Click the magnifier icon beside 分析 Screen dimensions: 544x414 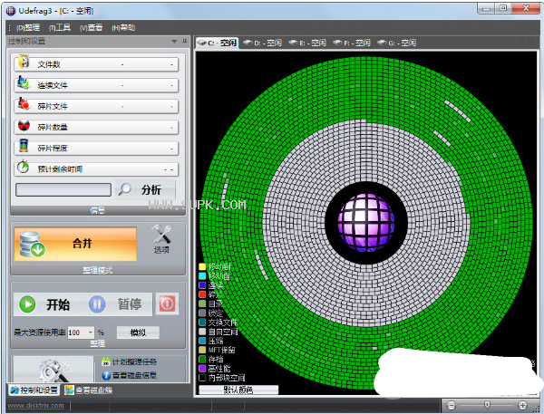pyautogui.click(x=124, y=189)
